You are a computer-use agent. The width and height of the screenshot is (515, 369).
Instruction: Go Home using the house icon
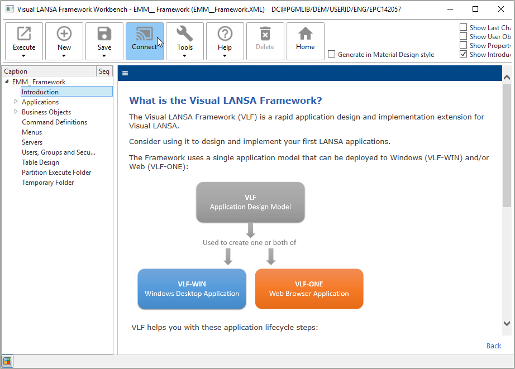[305, 33]
